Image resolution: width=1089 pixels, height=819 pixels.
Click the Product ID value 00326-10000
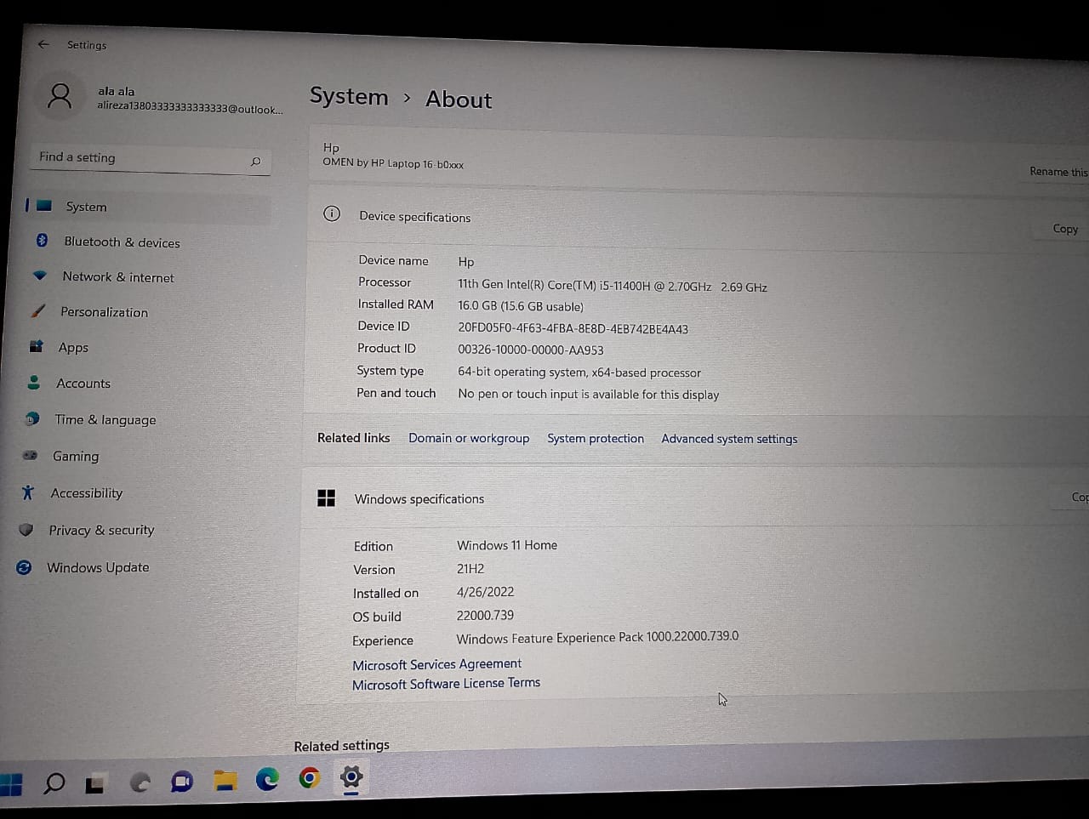[531, 350]
